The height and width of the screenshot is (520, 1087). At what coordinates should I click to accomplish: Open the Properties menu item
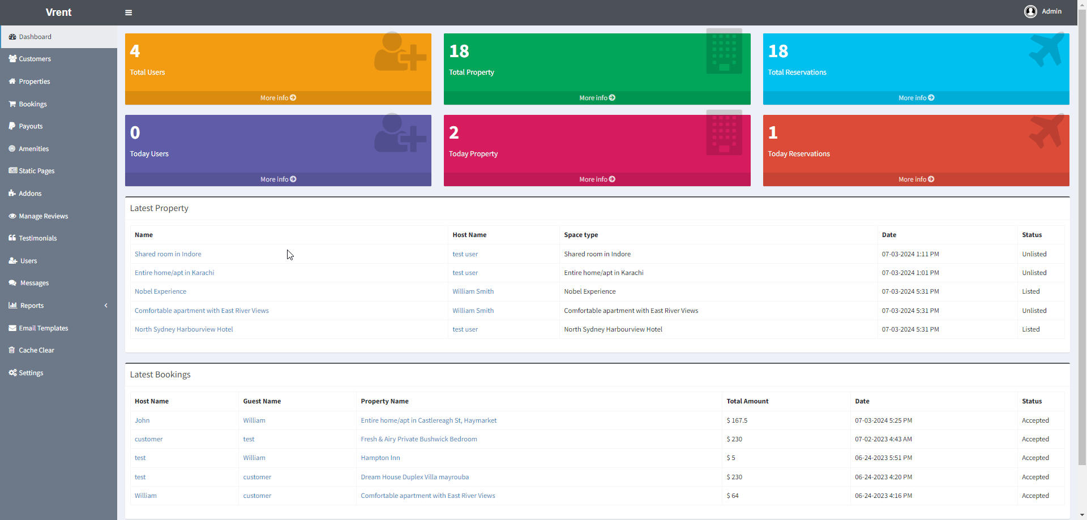point(35,81)
